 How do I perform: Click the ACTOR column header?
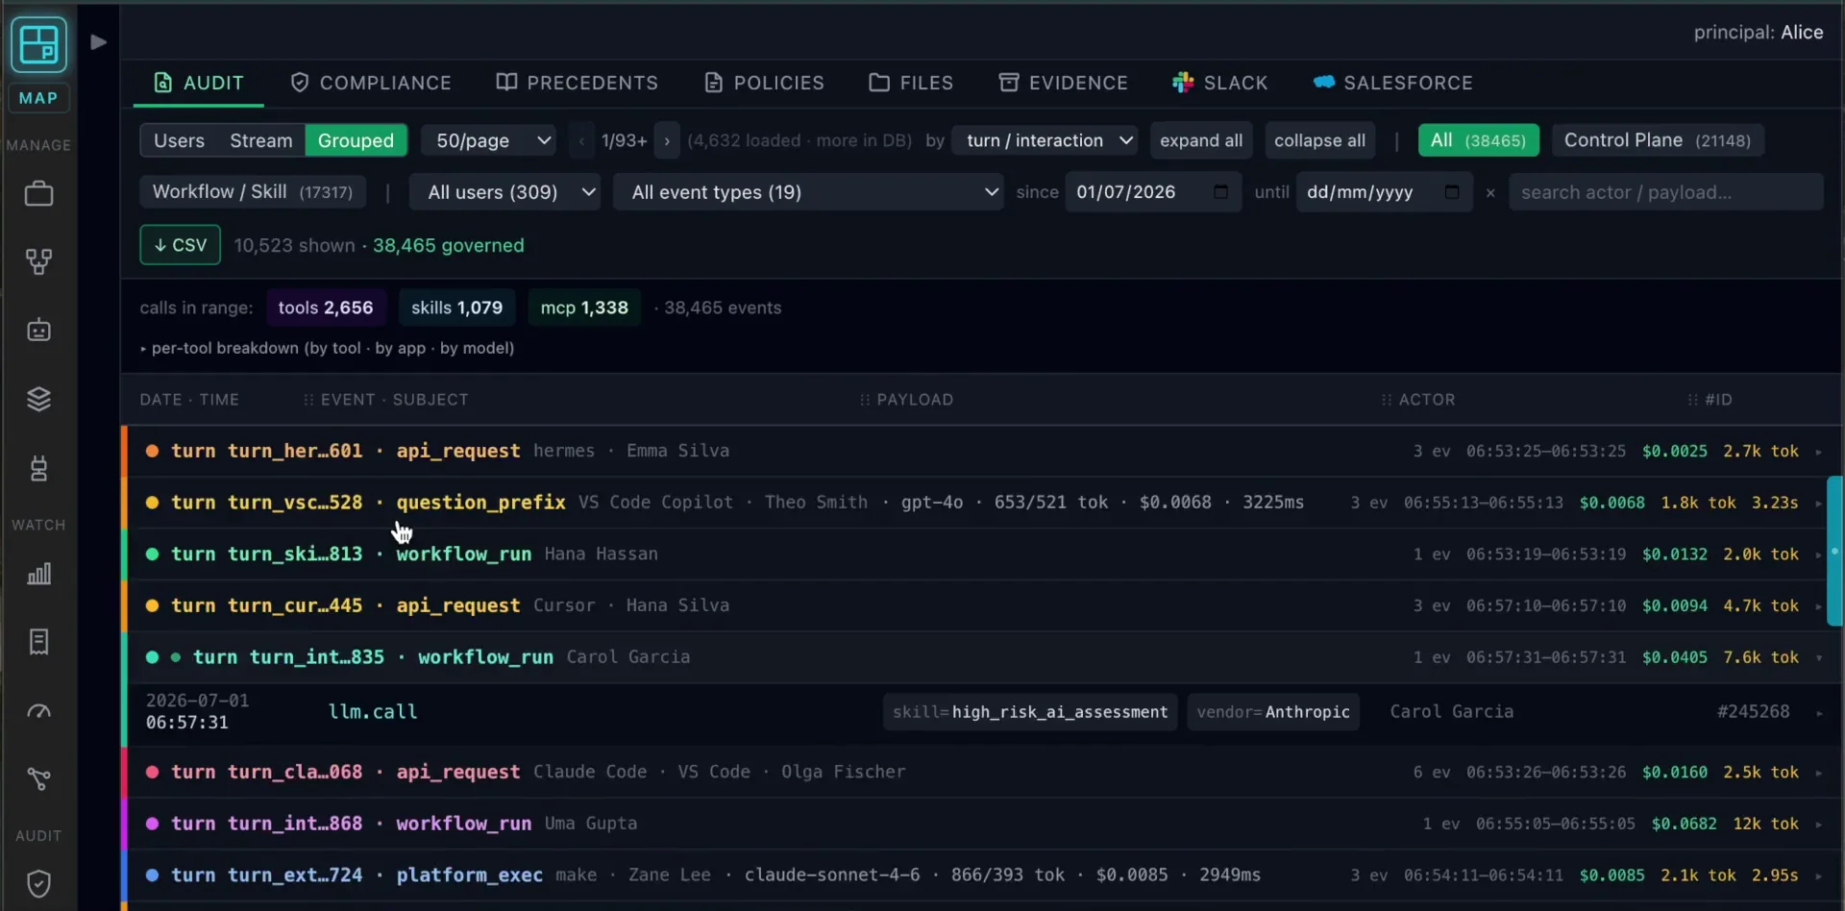tap(1426, 400)
